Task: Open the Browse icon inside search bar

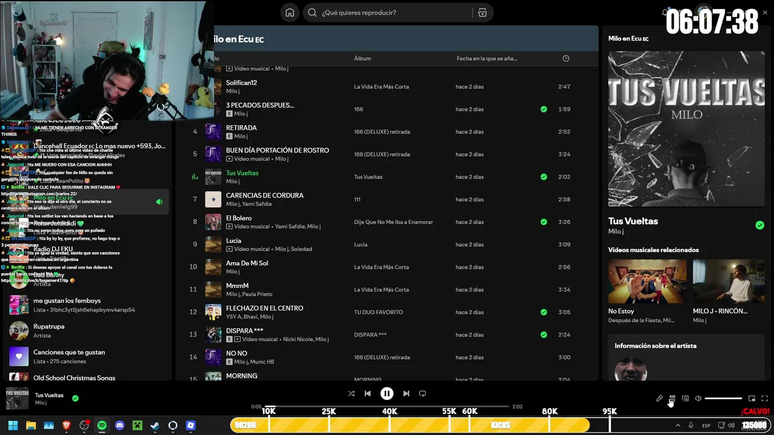Action: pos(482,13)
